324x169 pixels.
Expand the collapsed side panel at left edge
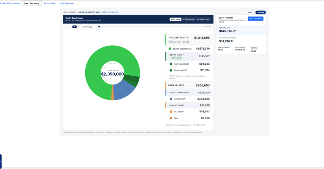(x=0, y=161)
